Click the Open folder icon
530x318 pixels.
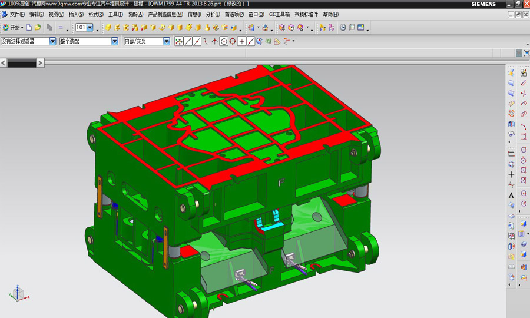tap(38, 27)
